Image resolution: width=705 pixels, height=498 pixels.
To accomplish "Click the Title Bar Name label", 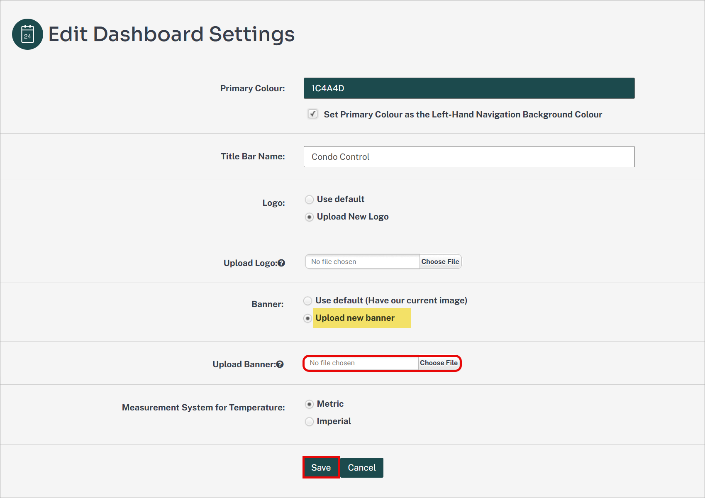I will click(253, 156).
